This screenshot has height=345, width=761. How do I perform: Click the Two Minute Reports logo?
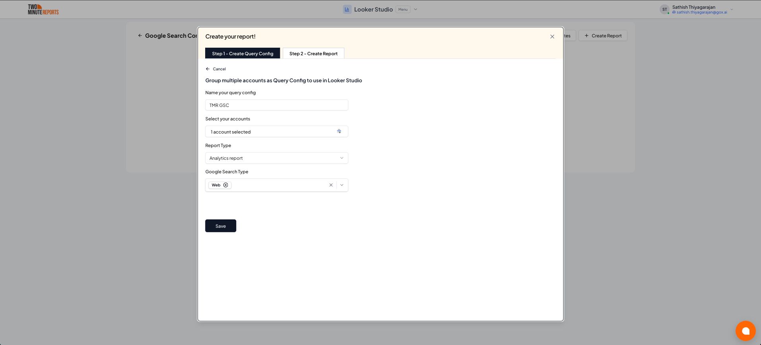43,10
